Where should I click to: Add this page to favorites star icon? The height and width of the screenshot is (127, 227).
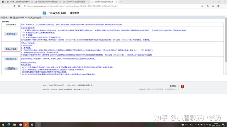(x=202, y=6)
